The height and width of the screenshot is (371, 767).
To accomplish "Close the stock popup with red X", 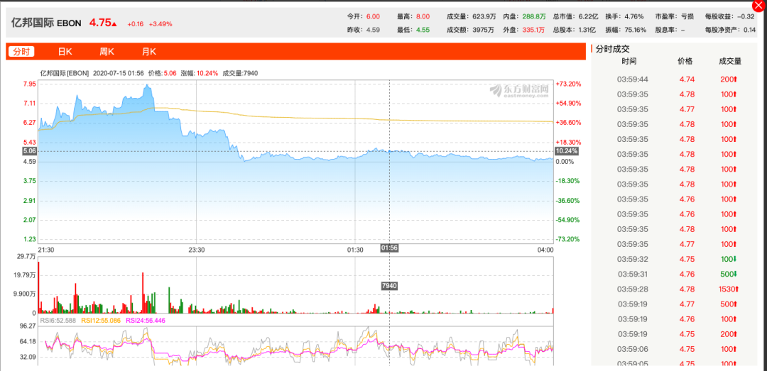I will (760, 6).
